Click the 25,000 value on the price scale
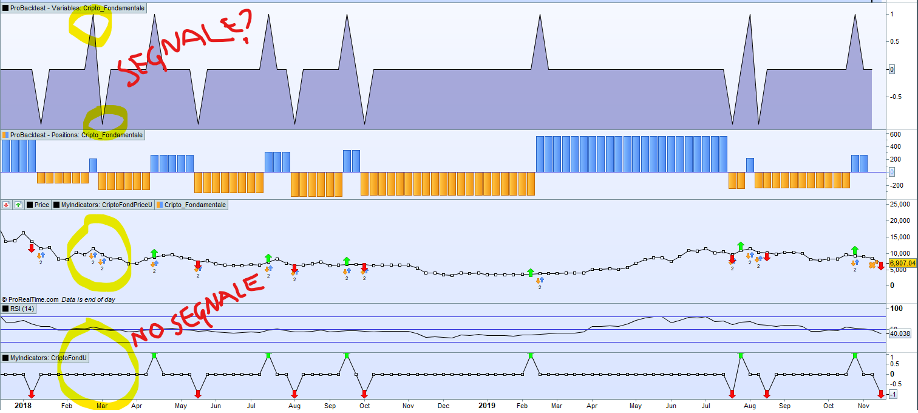Image resolution: width=918 pixels, height=413 pixels. (x=900, y=203)
